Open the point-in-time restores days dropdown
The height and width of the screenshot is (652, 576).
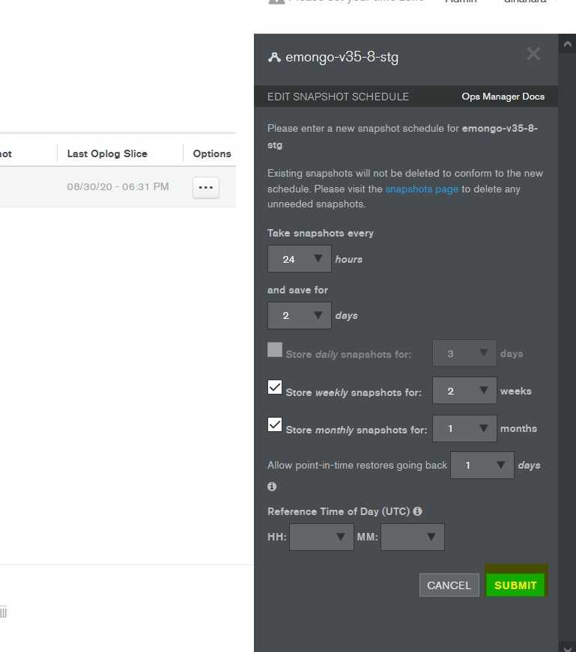coord(482,465)
